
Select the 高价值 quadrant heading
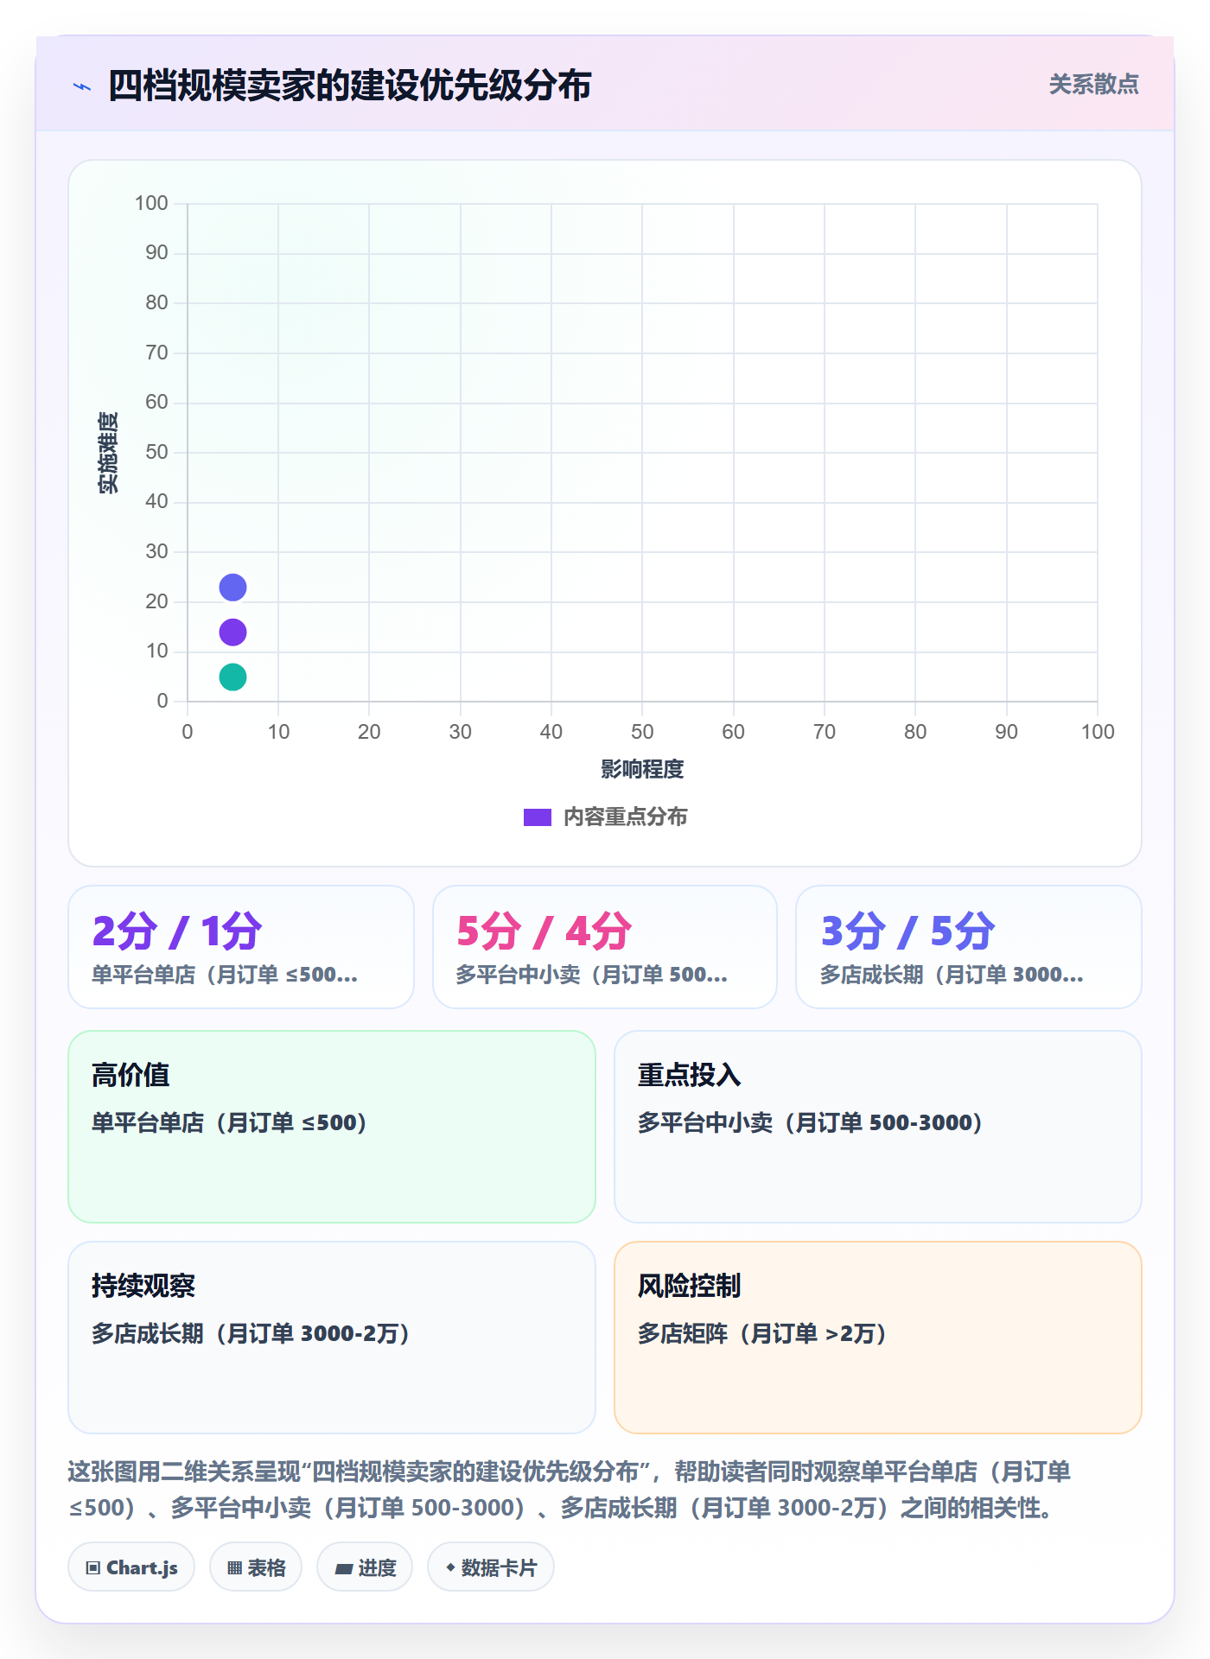131,1075
